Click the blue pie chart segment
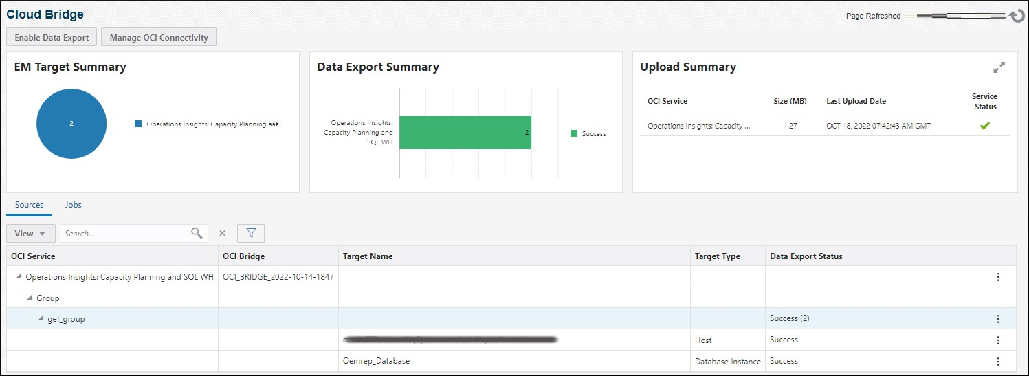This screenshot has height=376, width=1029. [x=71, y=124]
